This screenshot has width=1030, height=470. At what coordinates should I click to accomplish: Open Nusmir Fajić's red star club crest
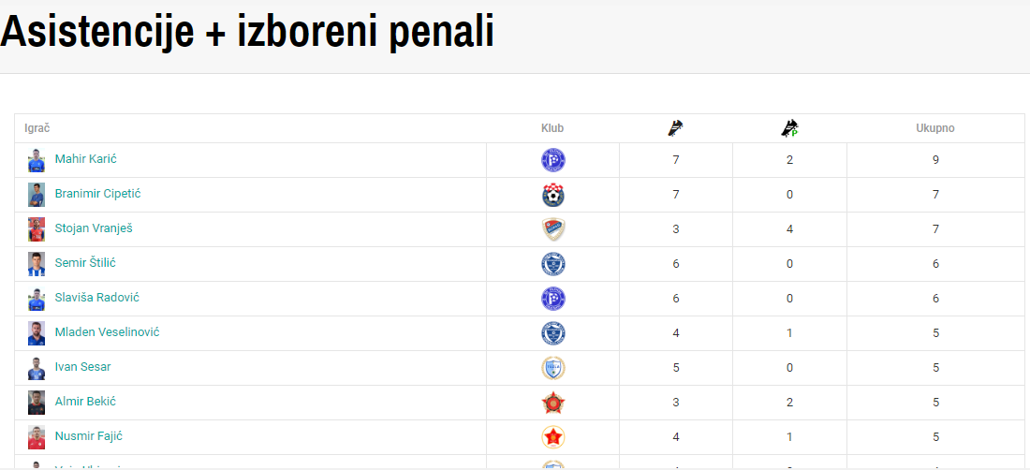click(x=552, y=437)
